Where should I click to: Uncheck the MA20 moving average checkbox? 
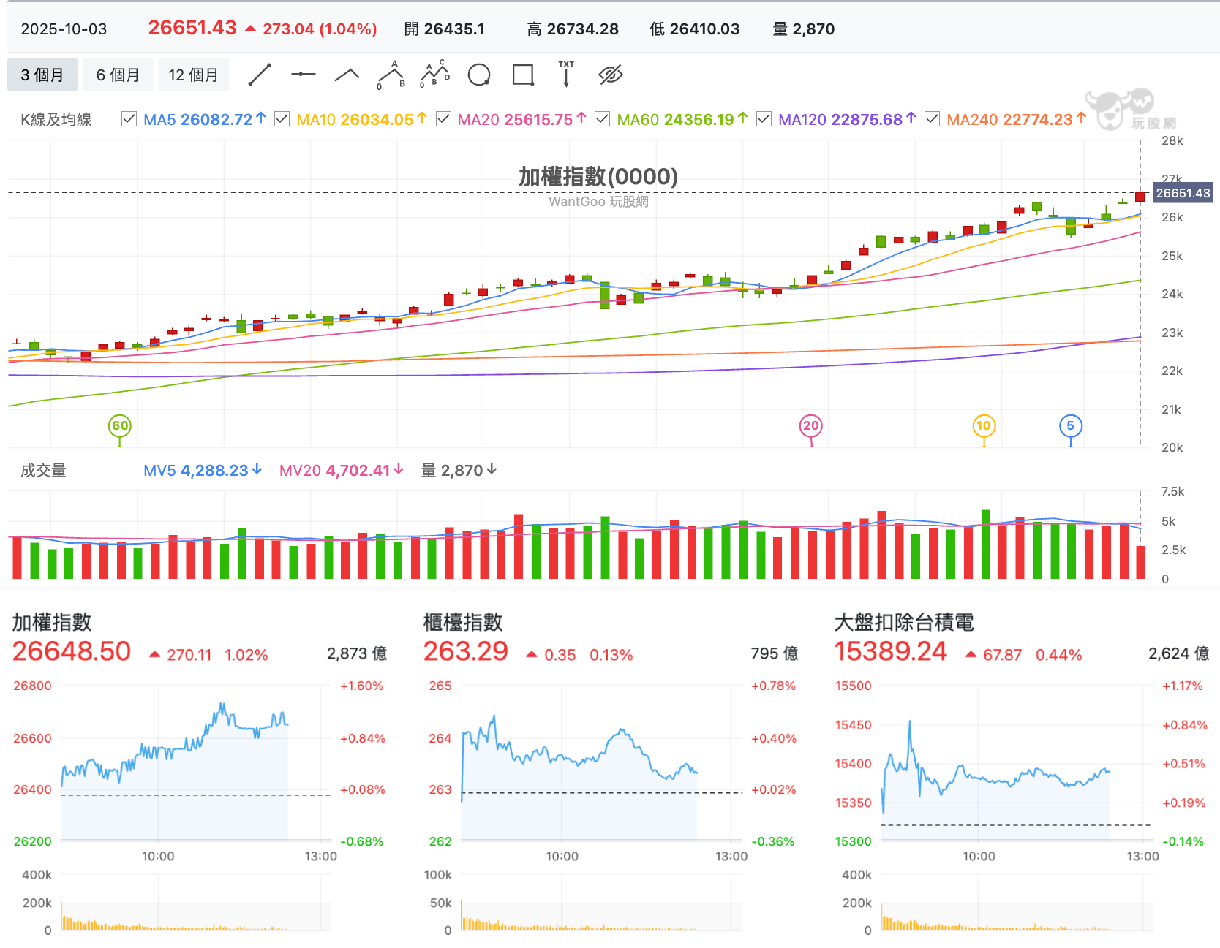(x=443, y=119)
